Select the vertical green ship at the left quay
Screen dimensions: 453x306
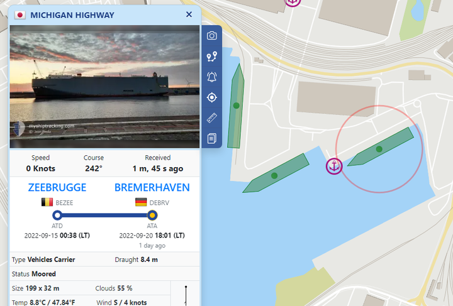236,106
